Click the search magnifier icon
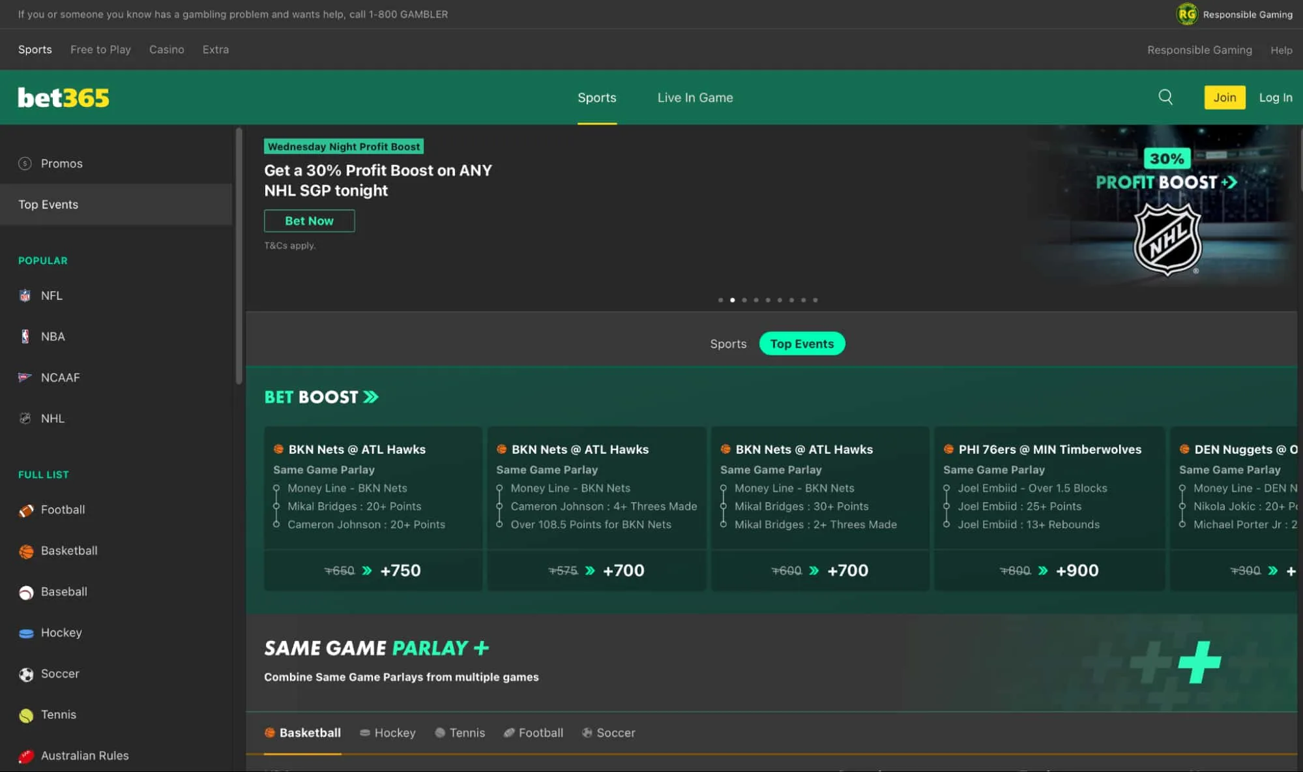Viewport: 1303px width, 772px height. coord(1165,97)
